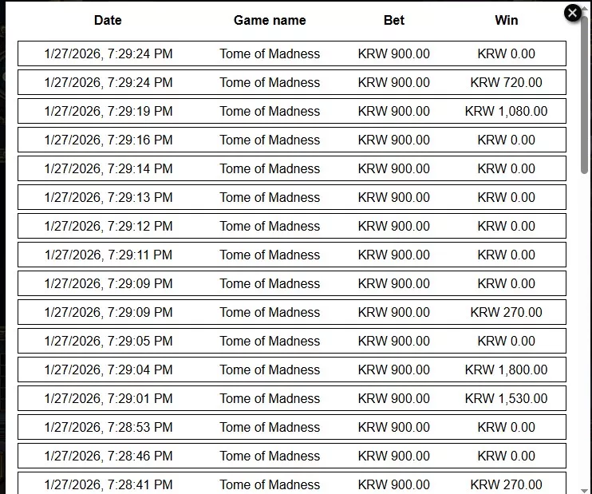Select the 7:28:53 PM history row
This screenshot has width=592, height=494.
tap(292, 427)
